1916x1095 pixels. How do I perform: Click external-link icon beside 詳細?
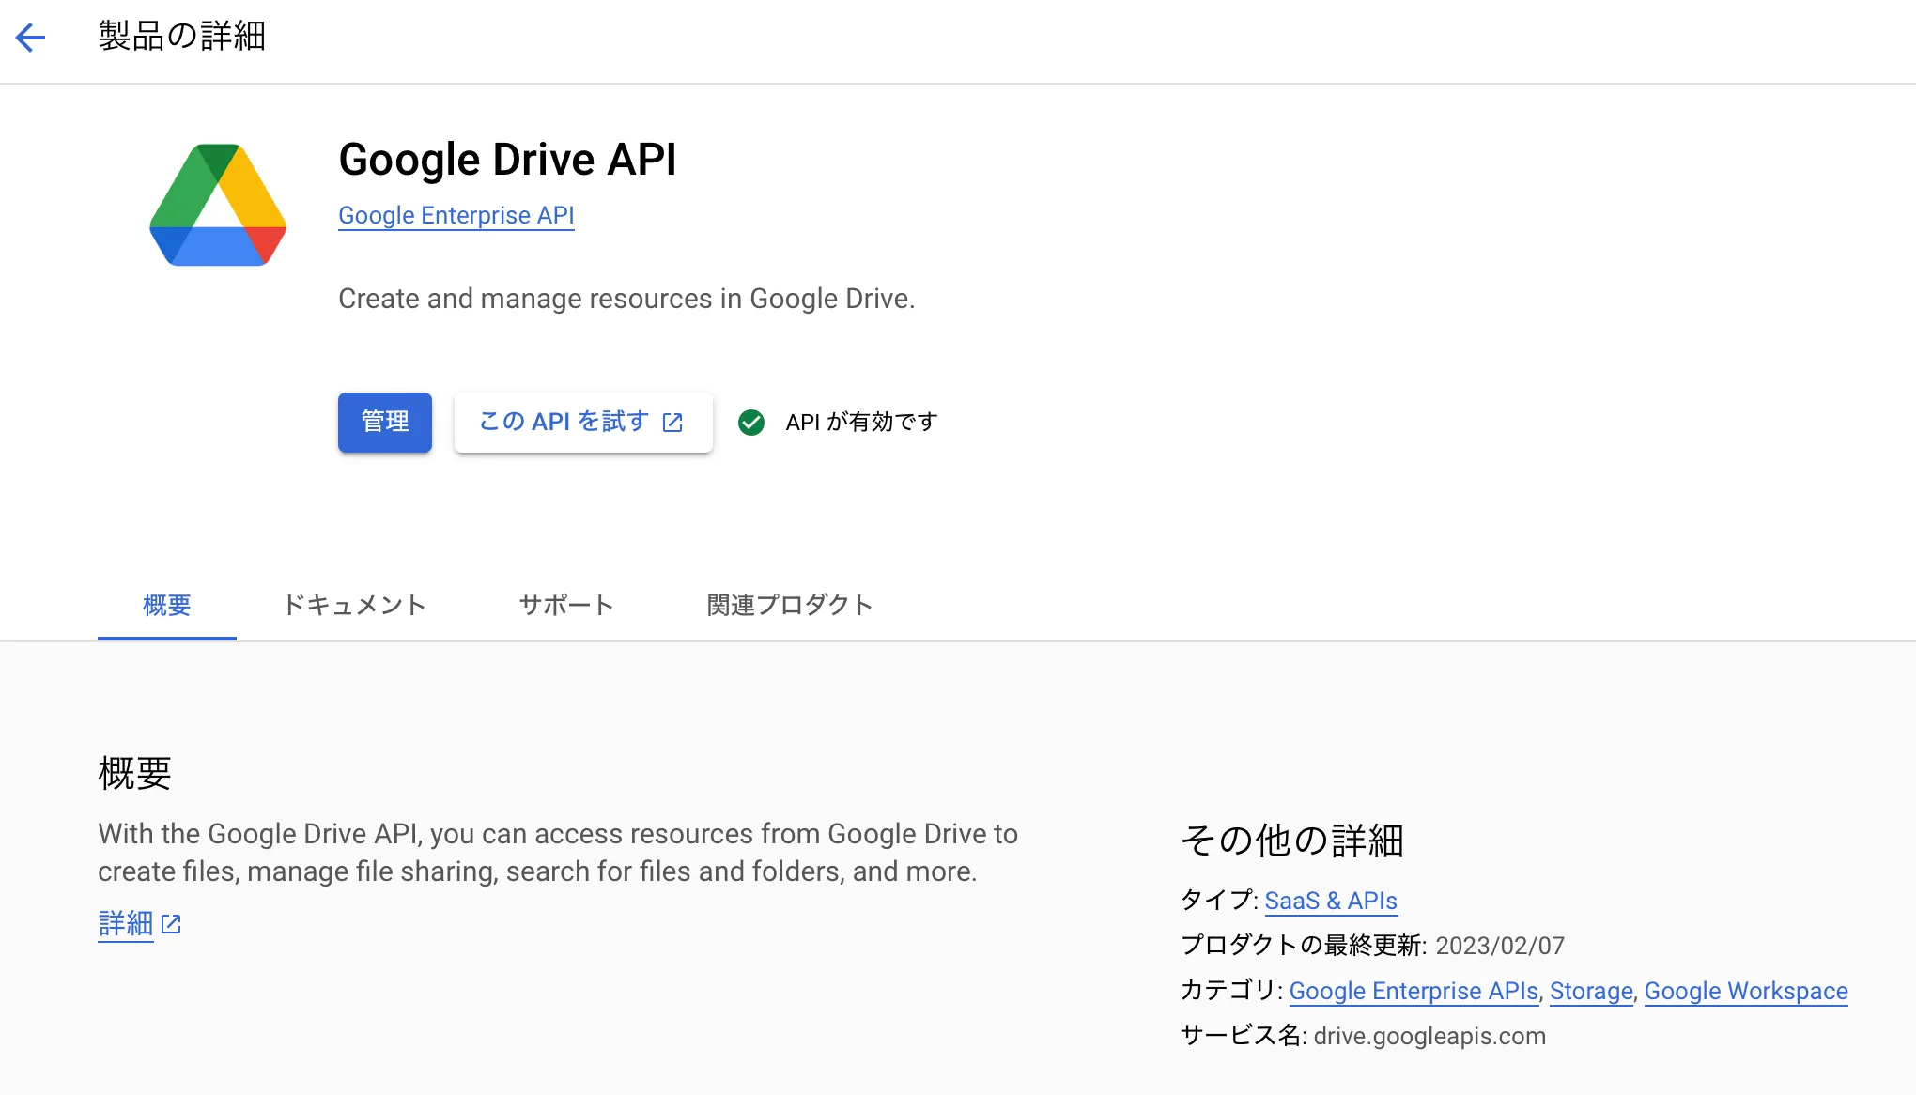(171, 924)
